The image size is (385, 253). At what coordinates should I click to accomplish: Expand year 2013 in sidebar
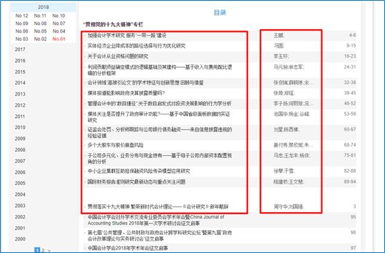(x=20, y=94)
